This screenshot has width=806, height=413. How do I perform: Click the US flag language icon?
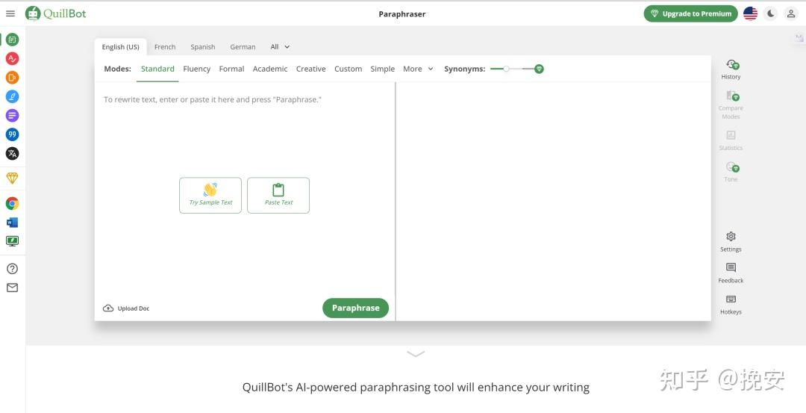pyautogui.click(x=750, y=14)
